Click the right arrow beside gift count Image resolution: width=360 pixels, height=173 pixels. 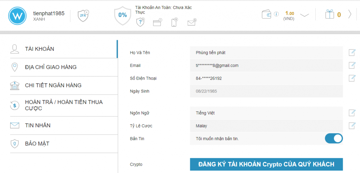click(x=350, y=14)
